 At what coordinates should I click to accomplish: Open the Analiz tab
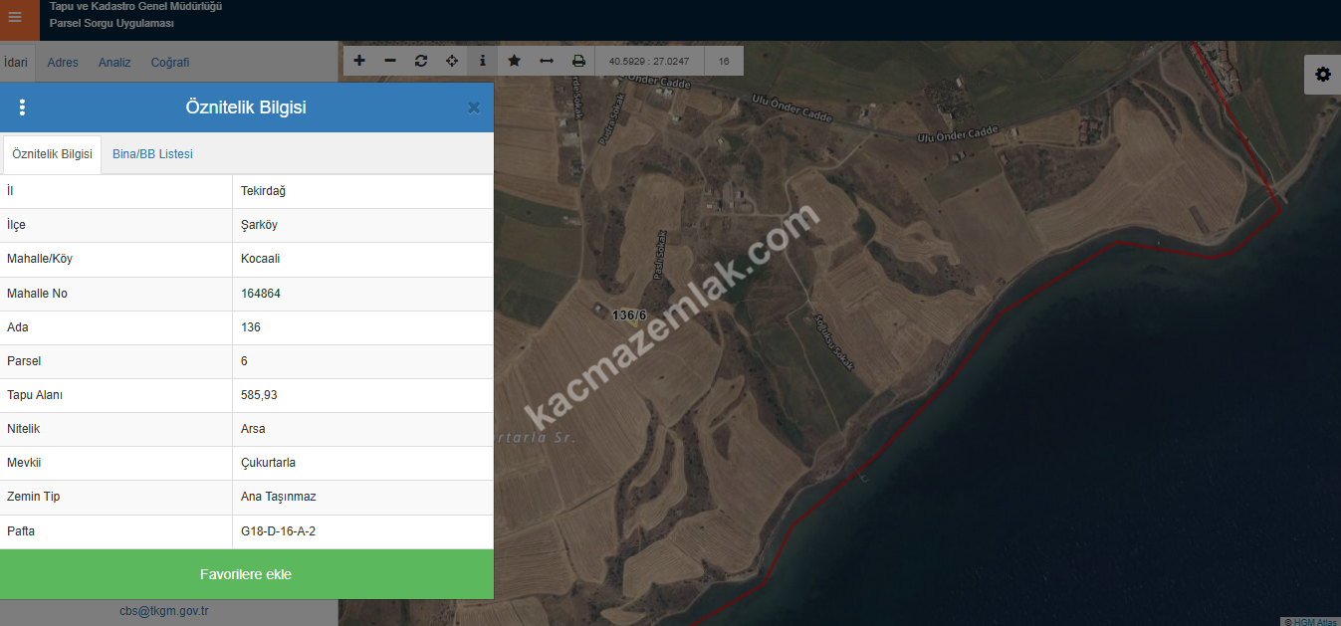[x=114, y=63]
